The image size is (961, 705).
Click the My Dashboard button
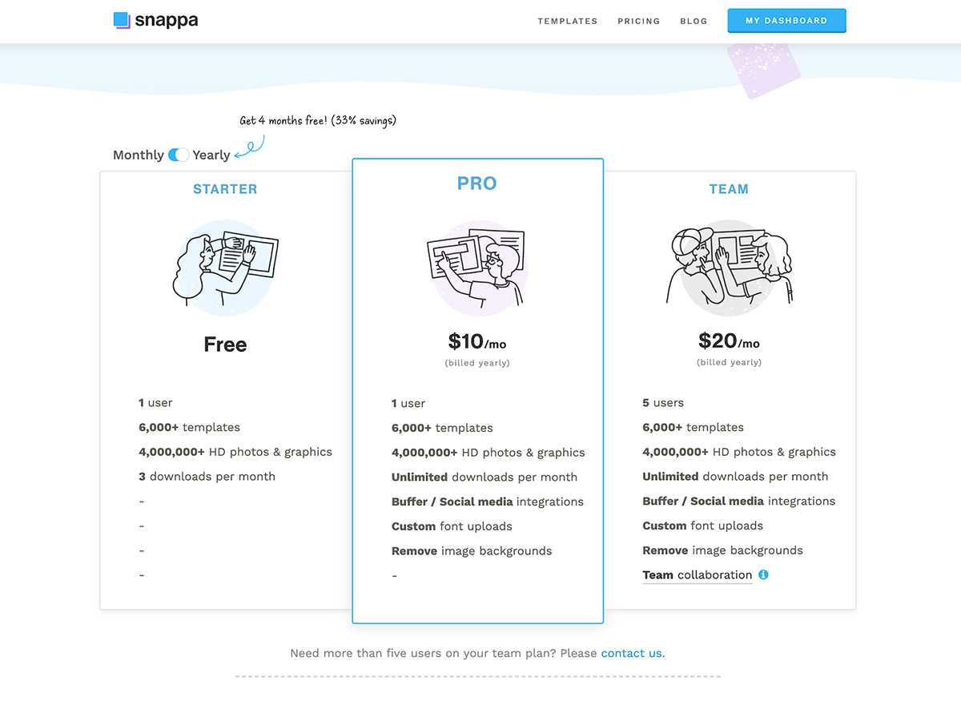(786, 21)
